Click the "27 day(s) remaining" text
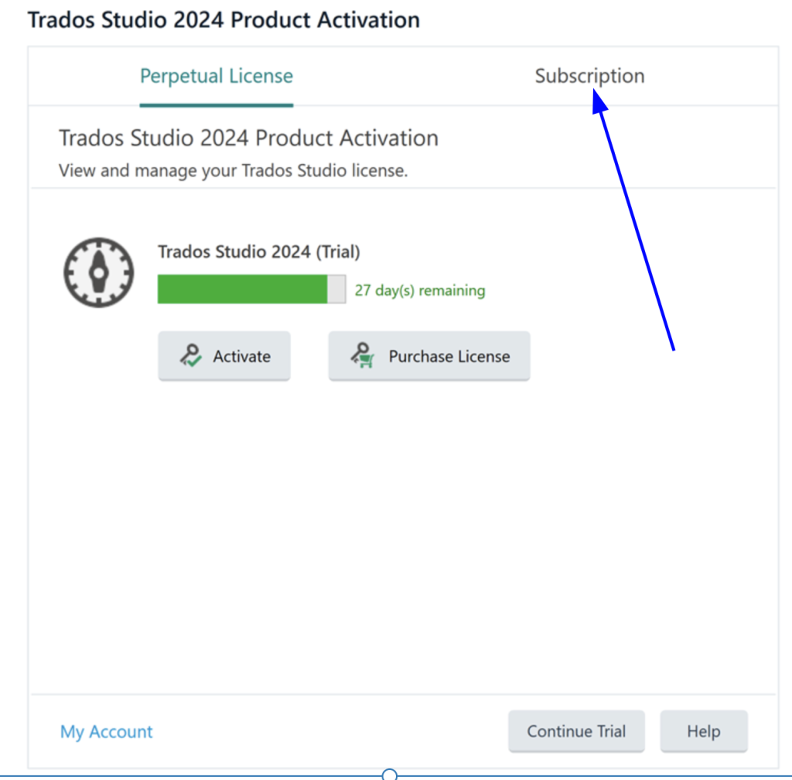Screen dimensions: 792x780 pos(420,291)
